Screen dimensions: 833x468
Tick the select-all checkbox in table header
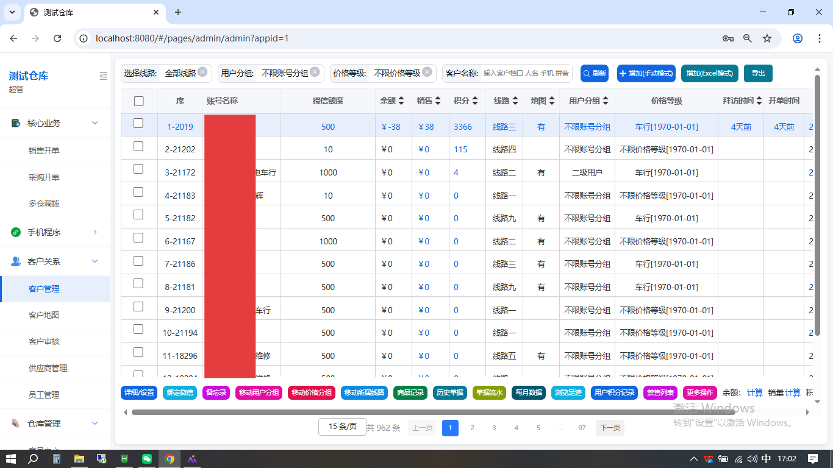(x=138, y=101)
